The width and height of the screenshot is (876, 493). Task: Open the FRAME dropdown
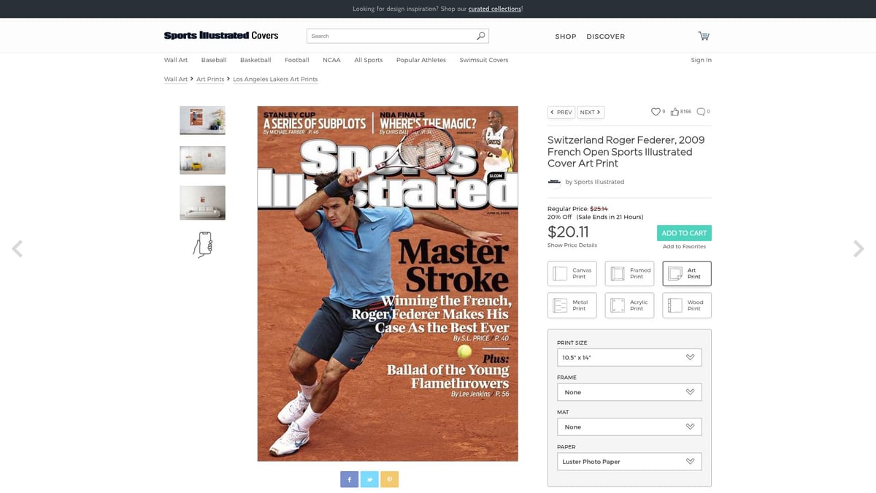[629, 391]
